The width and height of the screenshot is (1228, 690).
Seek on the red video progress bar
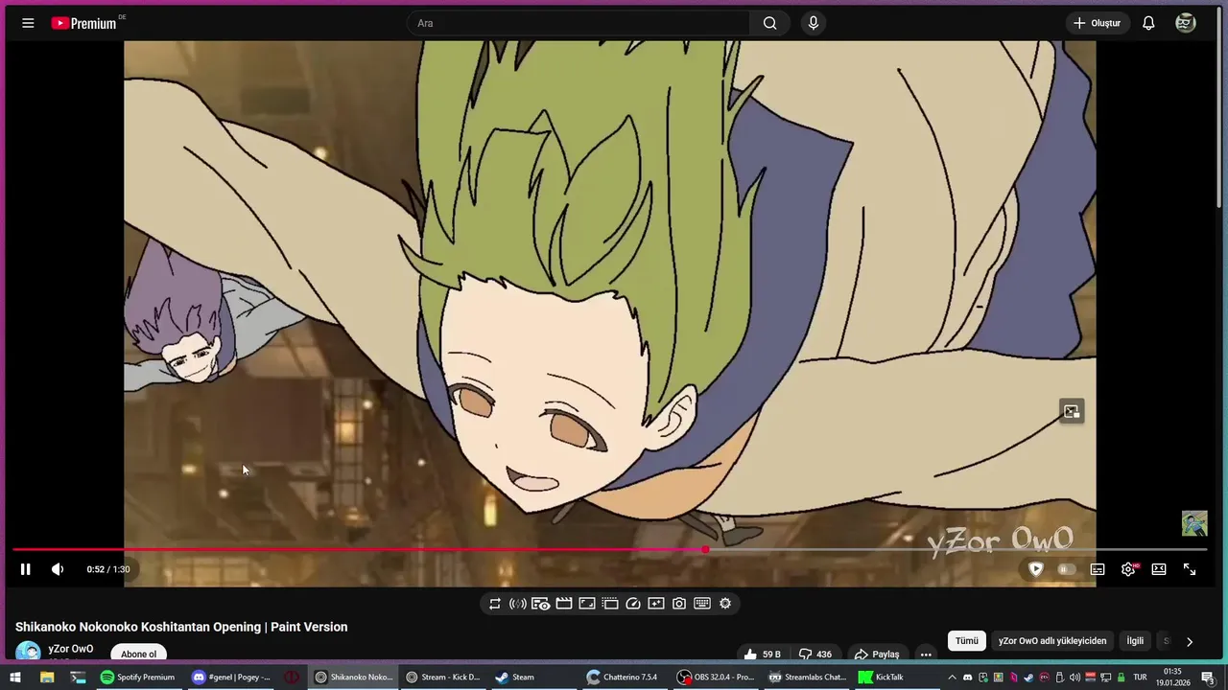click(610, 549)
